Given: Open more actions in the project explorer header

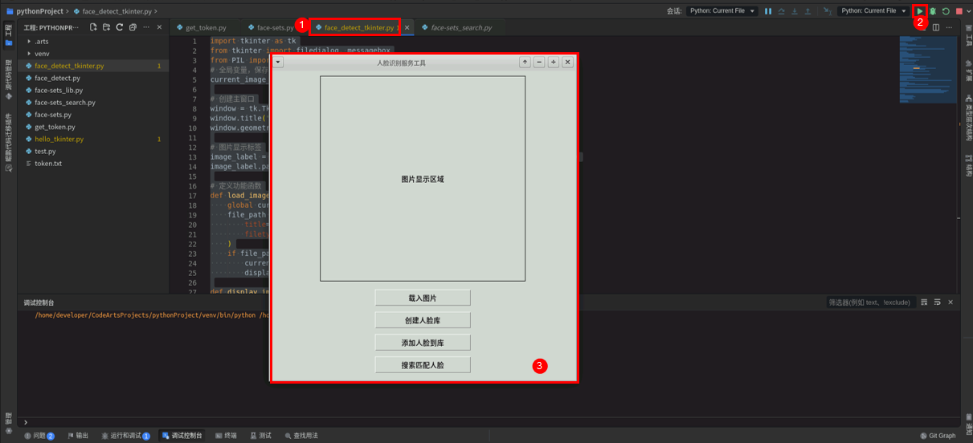Looking at the screenshot, I should click(145, 27).
